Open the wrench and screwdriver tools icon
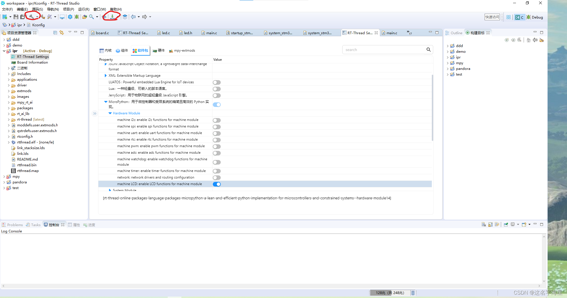 [50, 17]
